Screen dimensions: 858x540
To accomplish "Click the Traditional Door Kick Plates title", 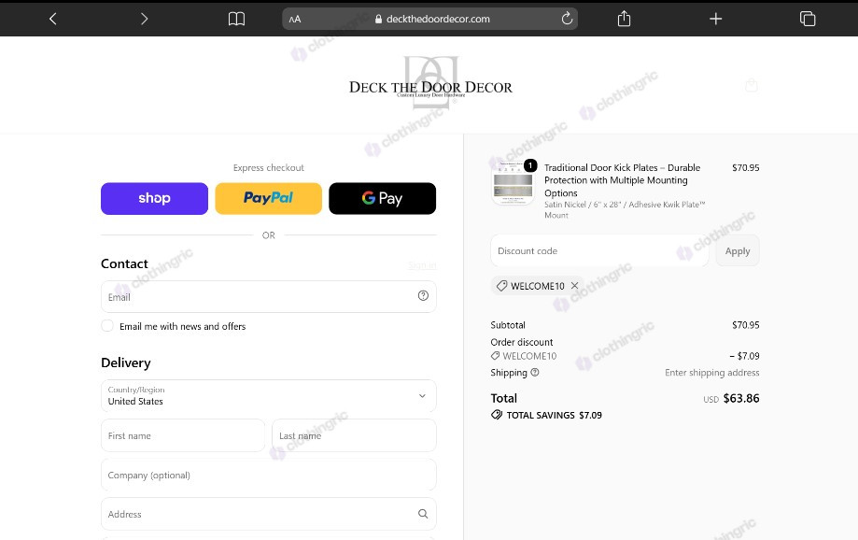I will pos(622,180).
